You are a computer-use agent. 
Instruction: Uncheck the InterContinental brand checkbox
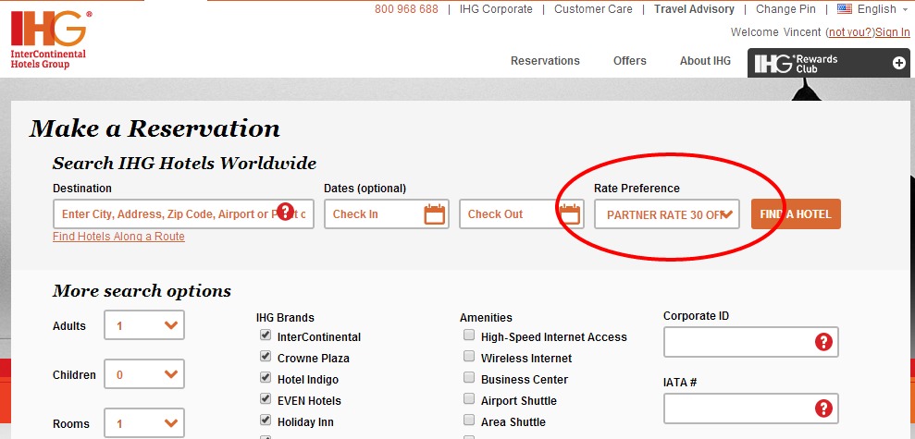266,335
